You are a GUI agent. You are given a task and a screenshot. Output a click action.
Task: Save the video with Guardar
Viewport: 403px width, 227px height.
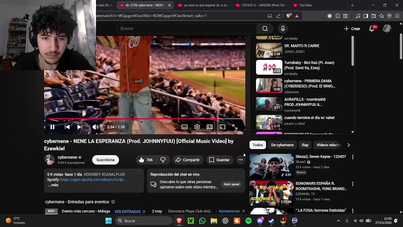point(219,160)
